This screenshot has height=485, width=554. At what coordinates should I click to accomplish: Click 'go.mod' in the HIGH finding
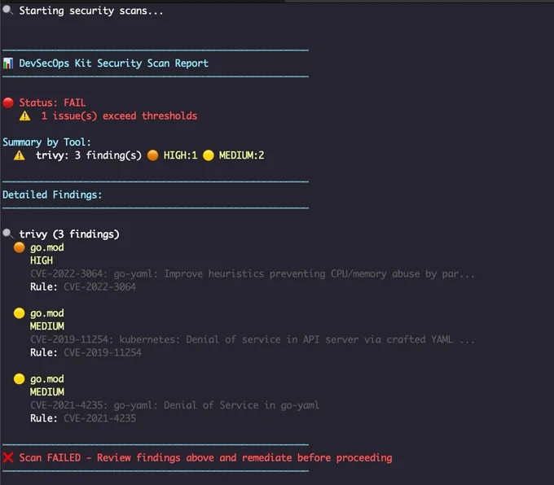47,248
